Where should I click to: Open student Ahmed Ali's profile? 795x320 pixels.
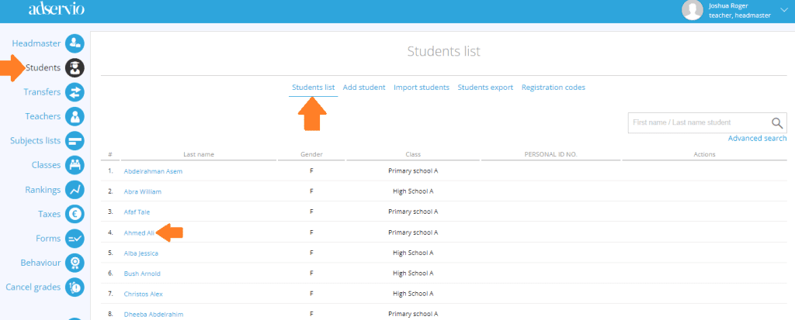click(x=139, y=233)
